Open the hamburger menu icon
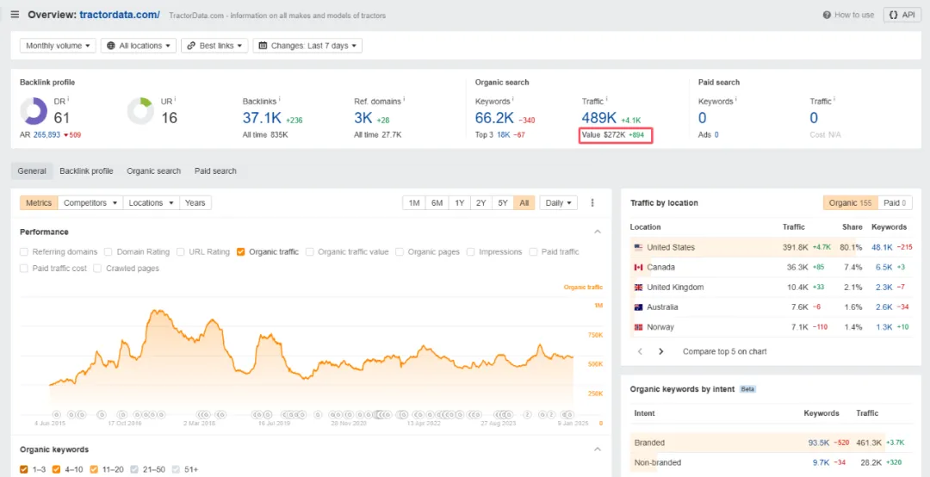Viewport: 930px width, 477px height. (15, 15)
